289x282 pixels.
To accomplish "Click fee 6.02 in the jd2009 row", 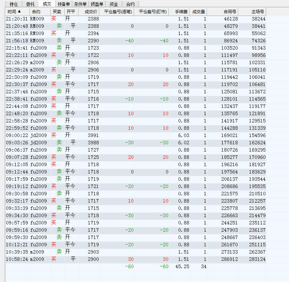I will click(183, 143).
